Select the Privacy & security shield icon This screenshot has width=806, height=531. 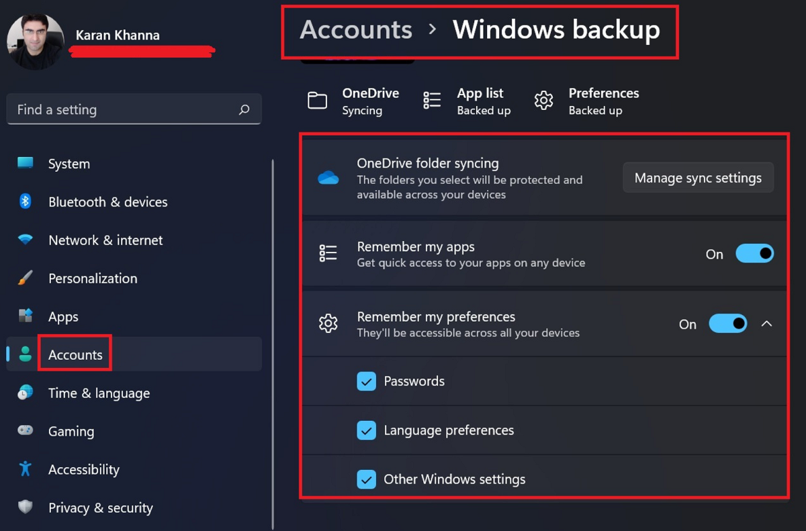(24, 508)
